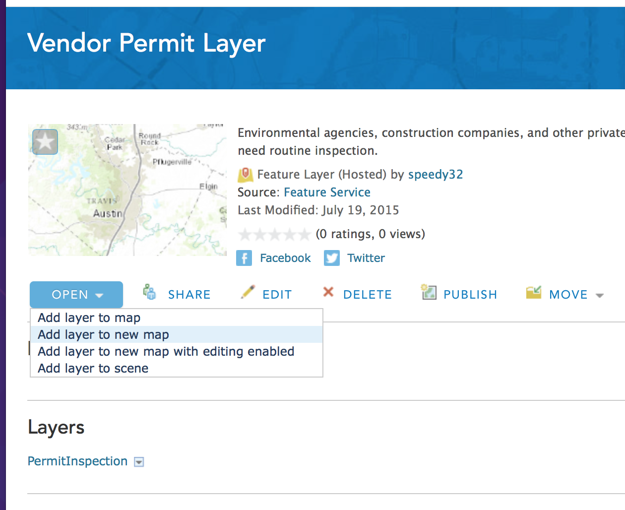Click the Edit pencil icon
The width and height of the screenshot is (625, 510).
[x=248, y=292]
